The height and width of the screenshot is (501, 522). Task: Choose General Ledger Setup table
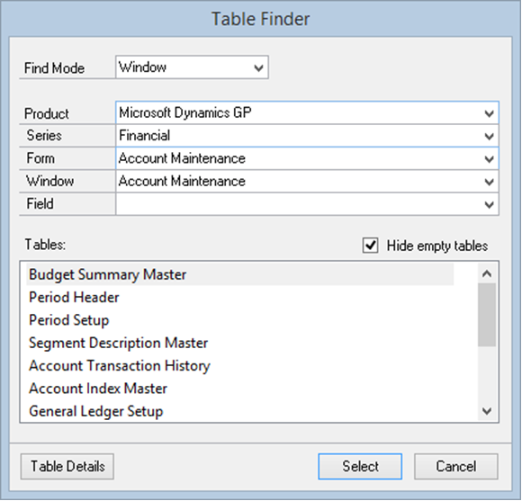pos(239,411)
